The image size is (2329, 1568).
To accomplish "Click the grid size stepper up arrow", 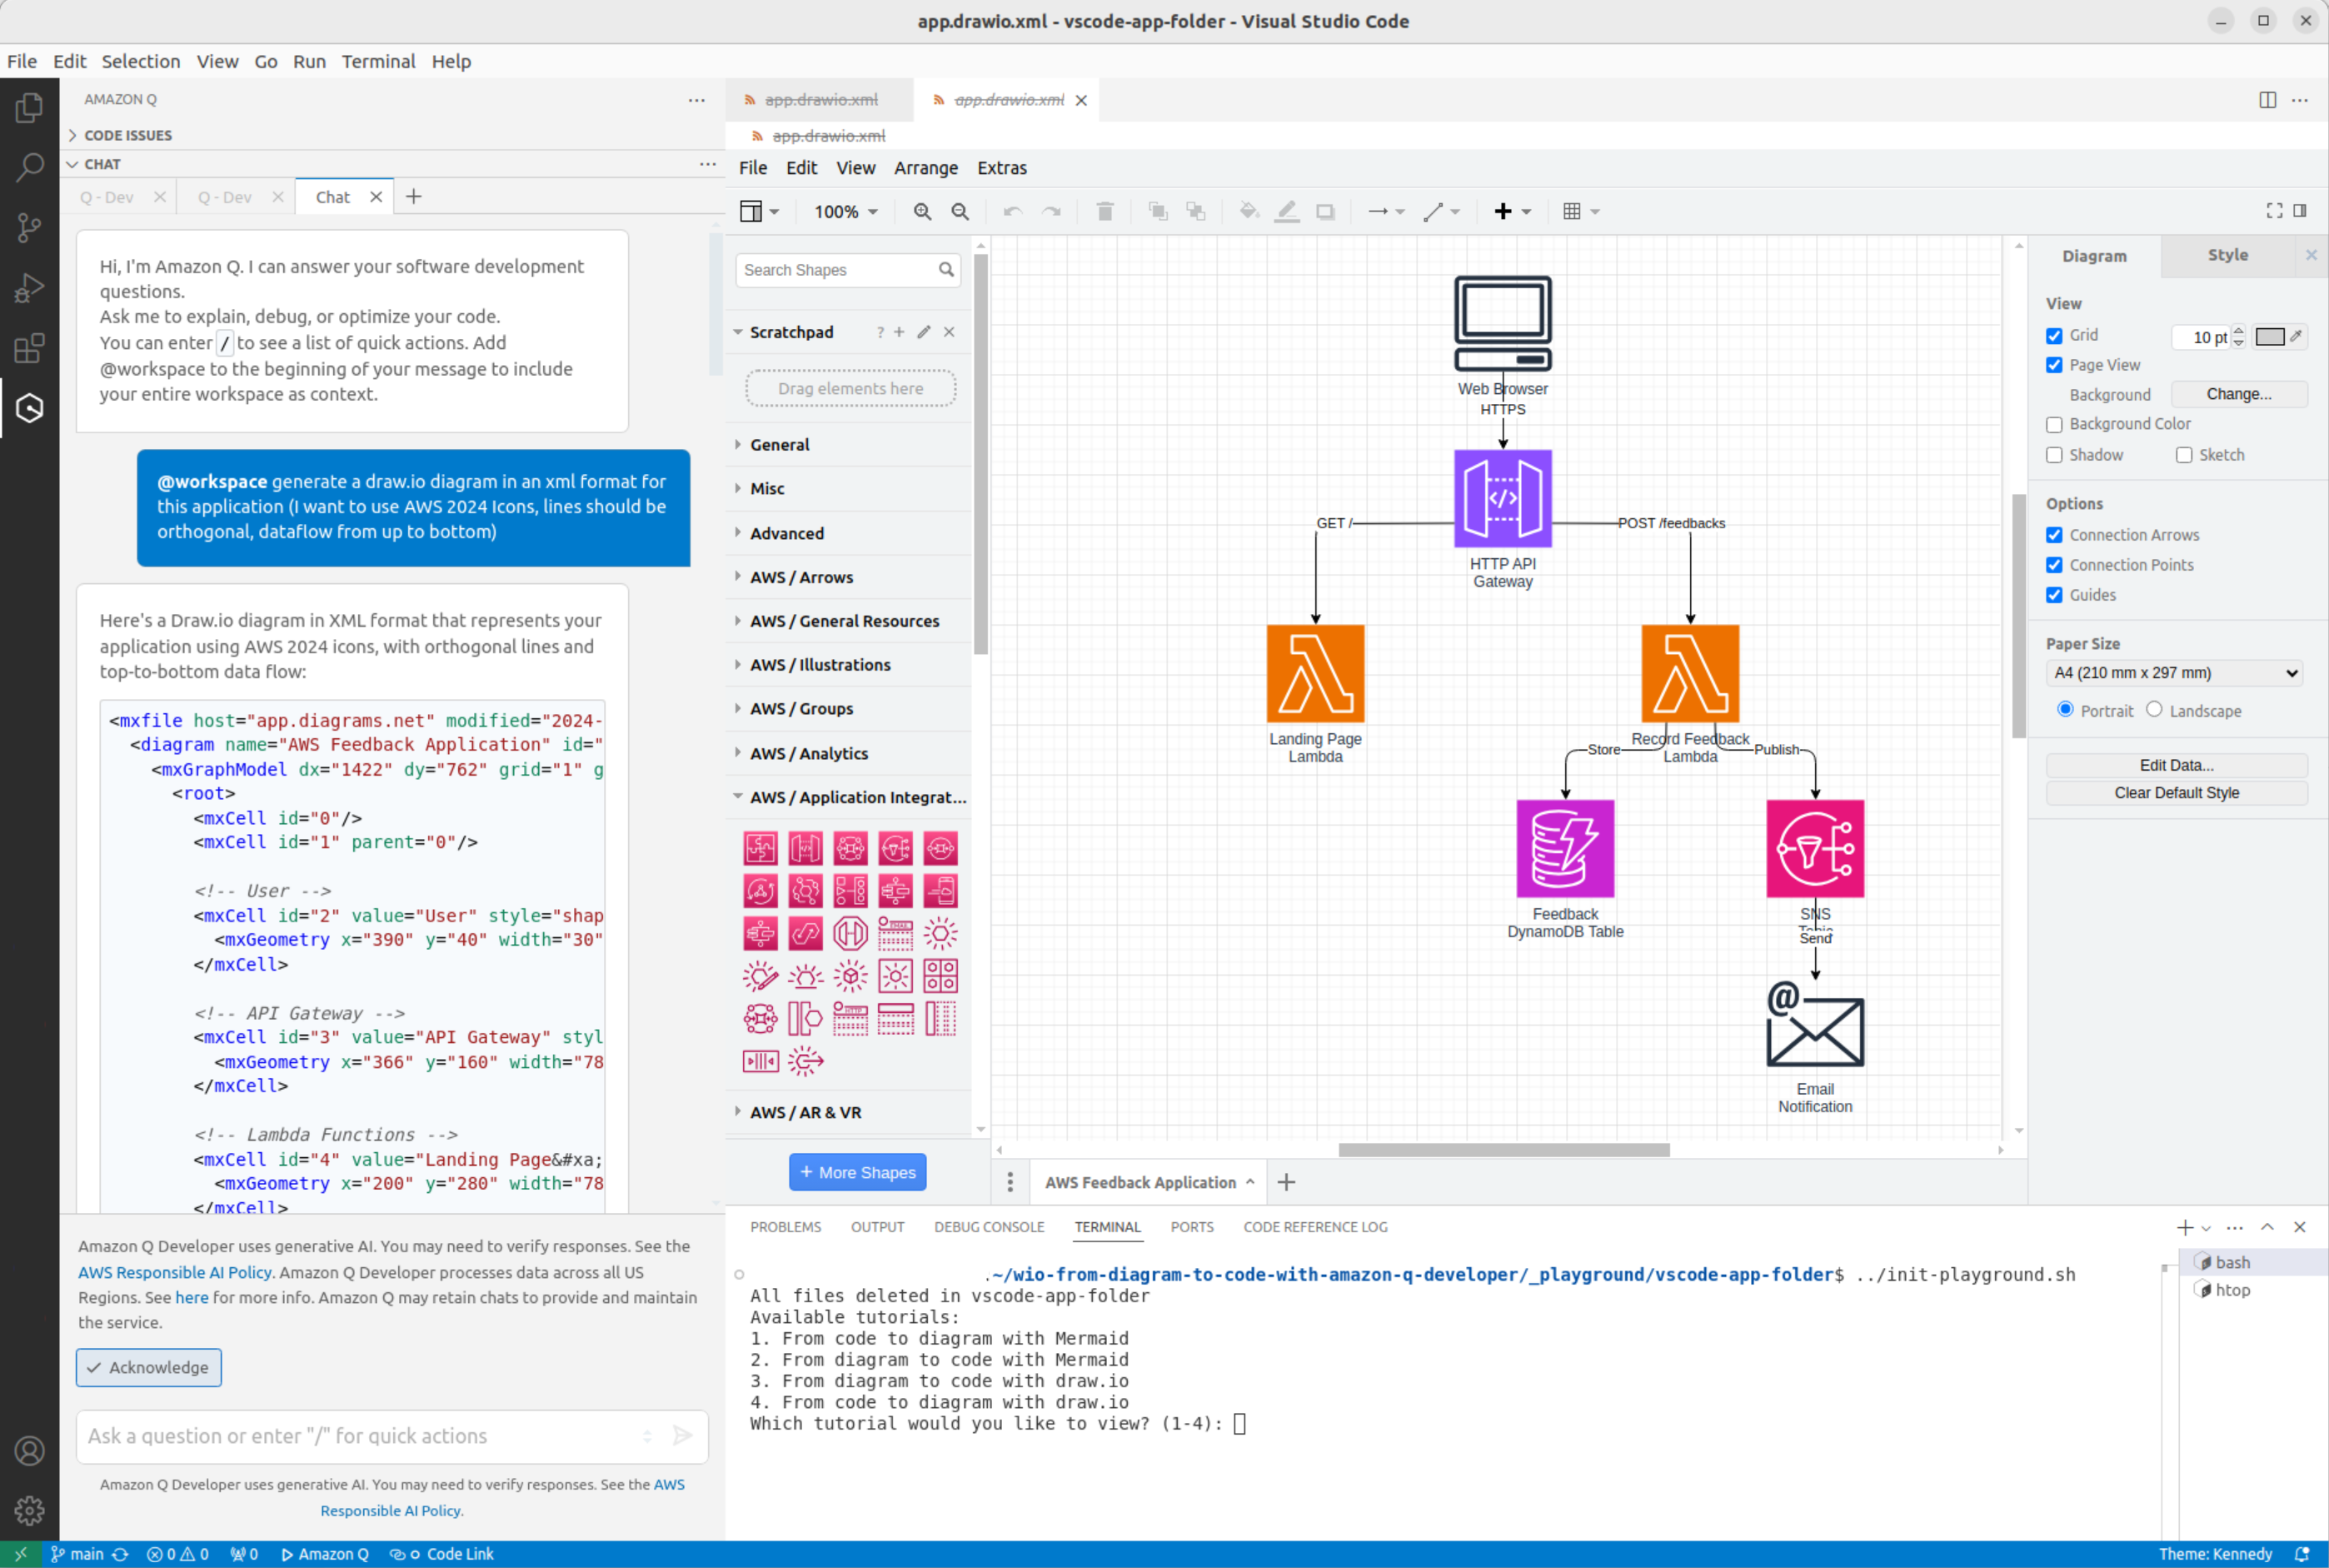I will [x=2239, y=331].
